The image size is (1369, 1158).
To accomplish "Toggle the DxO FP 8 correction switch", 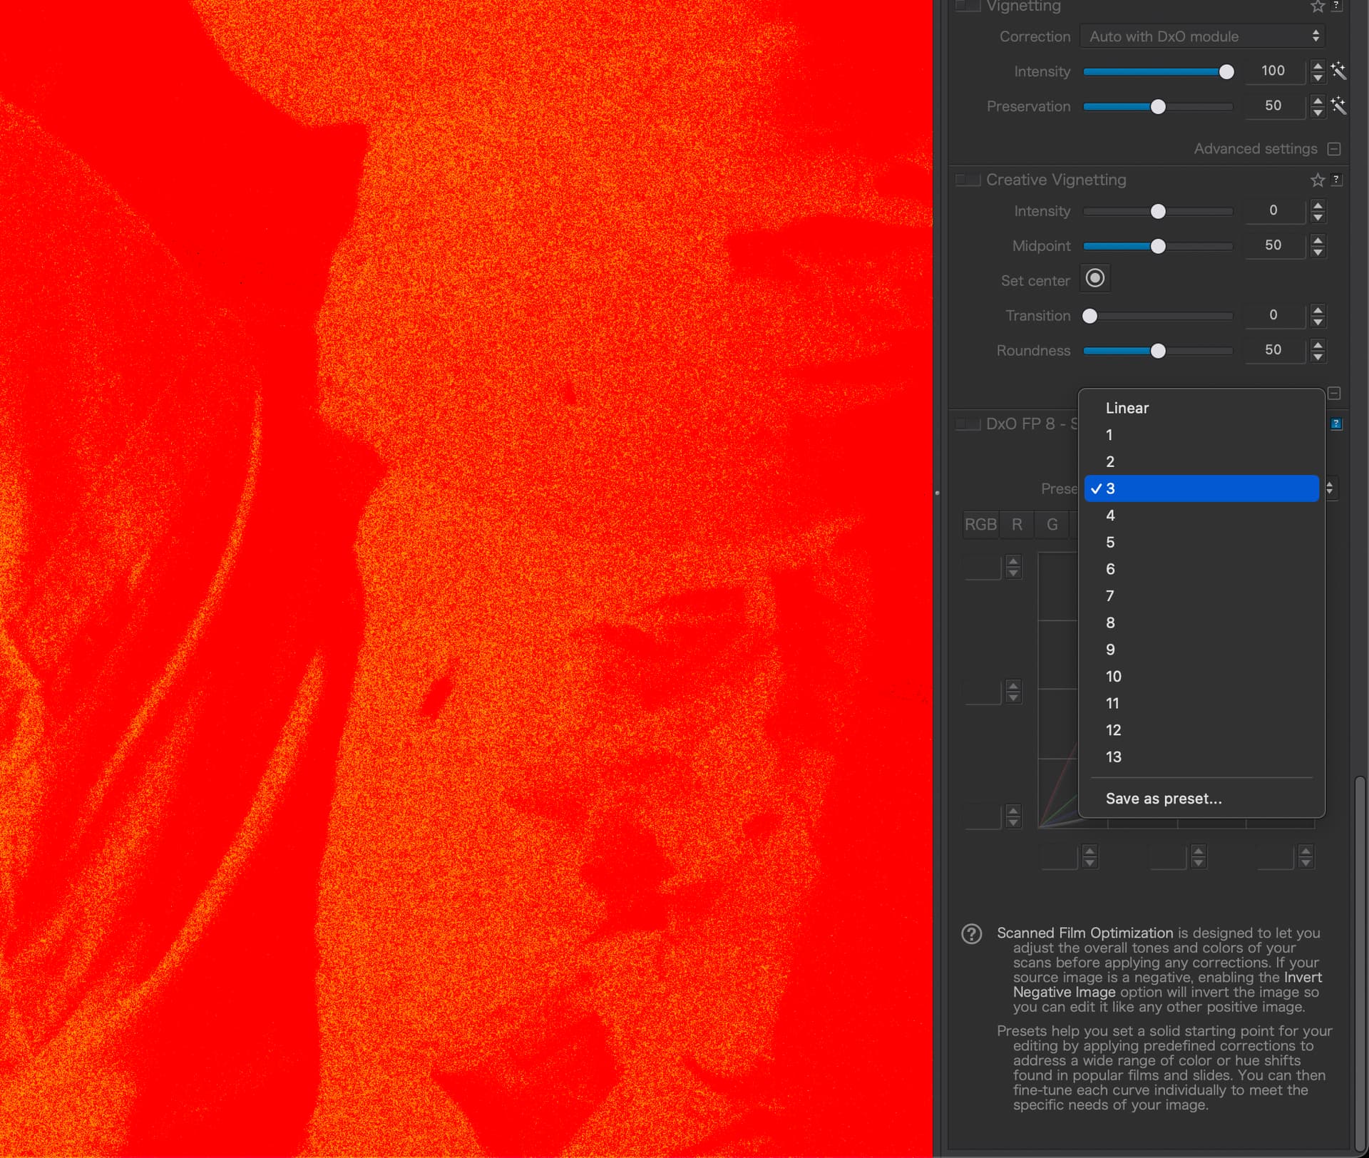I will [968, 424].
